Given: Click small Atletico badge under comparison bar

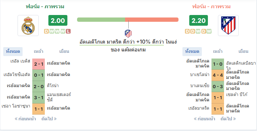Looking at the screenshot, I should [x=128, y=34].
